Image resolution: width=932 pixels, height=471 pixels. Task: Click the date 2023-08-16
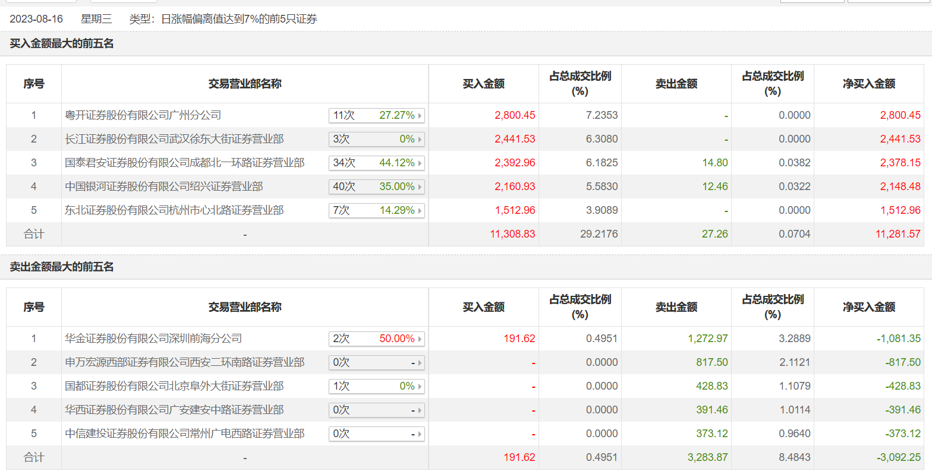pos(36,19)
